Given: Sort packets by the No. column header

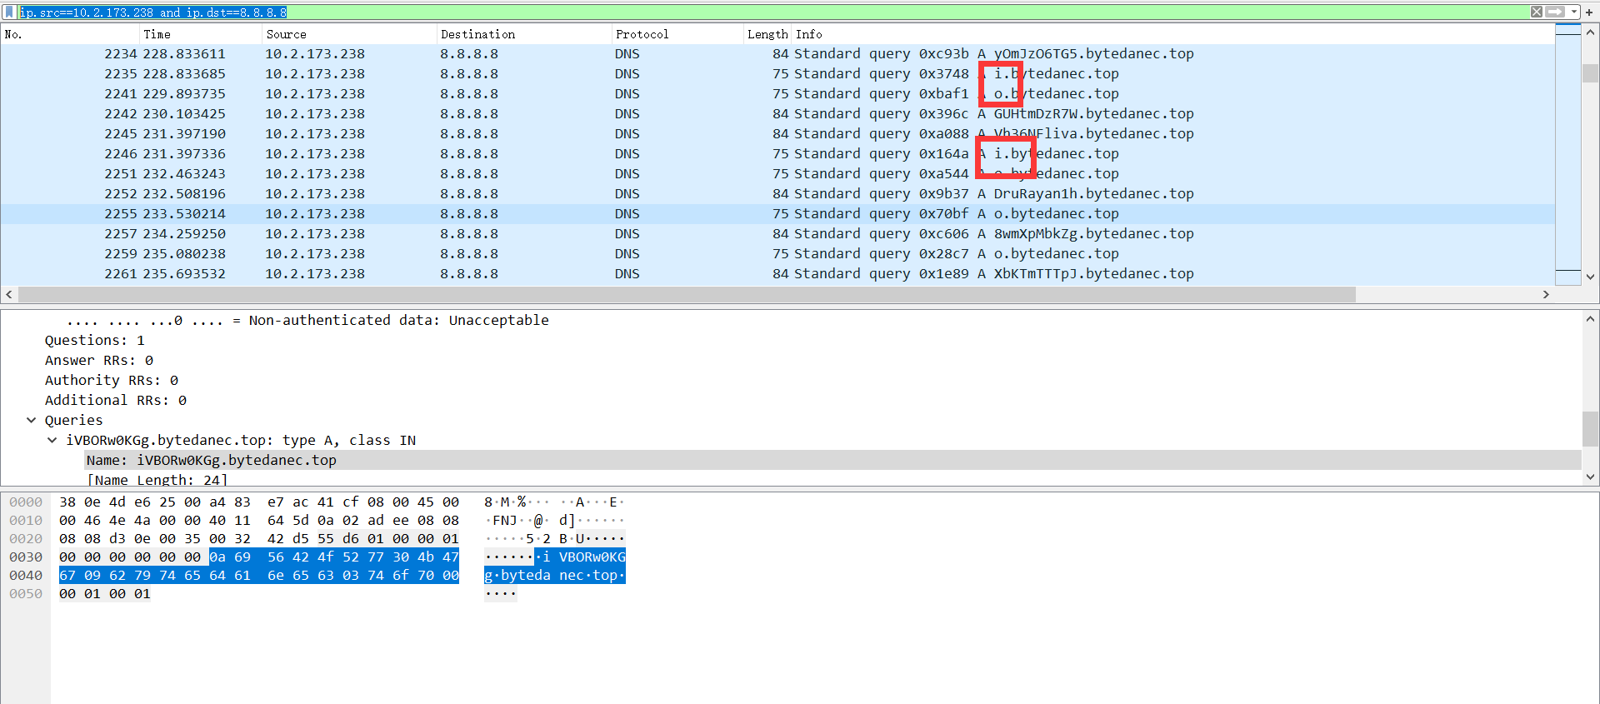Looking at the screenshot, I should [70, 34].
